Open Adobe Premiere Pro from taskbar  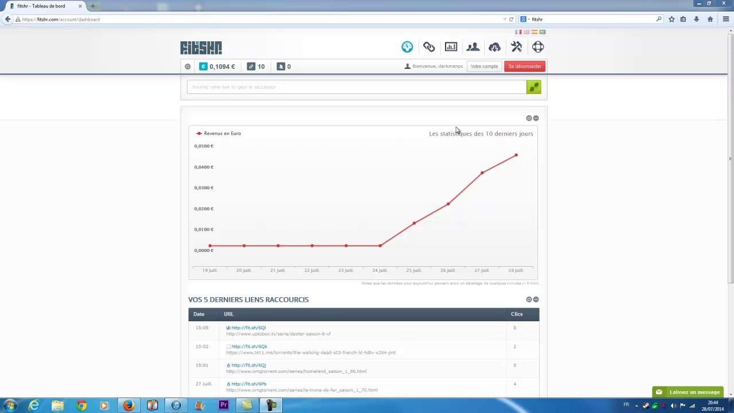(224, 406)
